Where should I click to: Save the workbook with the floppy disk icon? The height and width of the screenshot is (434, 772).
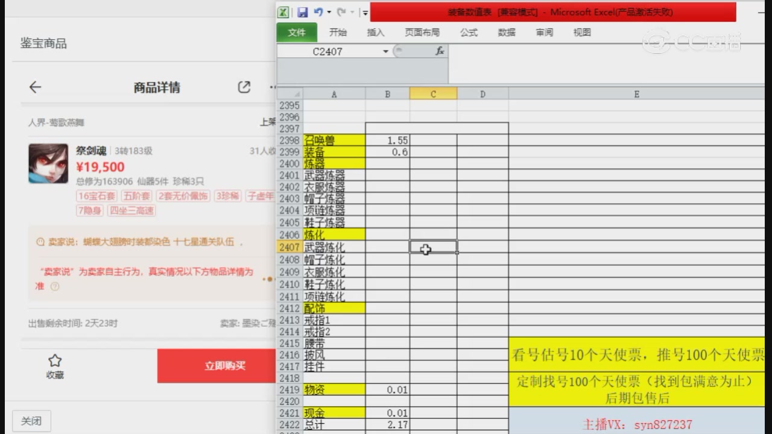click(x=302, y=12)
